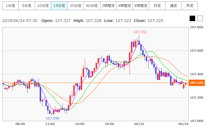Click the 20:00 time axis label
Image resolution: width=207 pixels, height=128 pixels.
[x=109, y=124]
